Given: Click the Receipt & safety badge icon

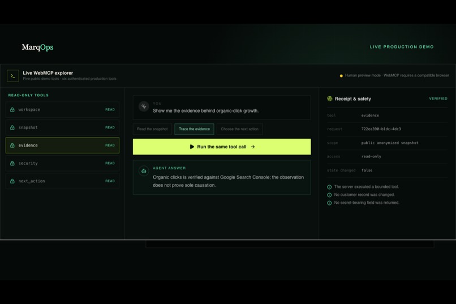Looking at the screenshot, I should [329, 99].
